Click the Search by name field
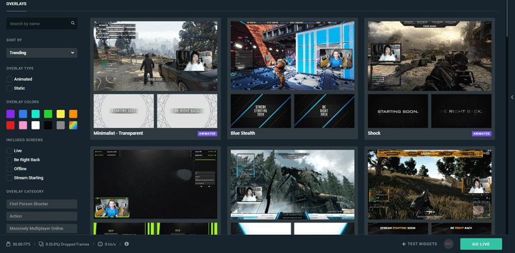 (x=42, y=23)
